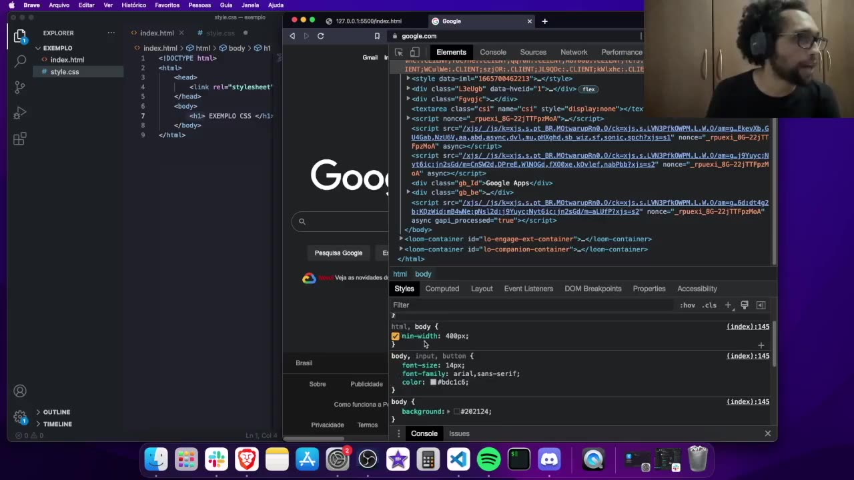Expand the OUTLINE section in VS Code
Viewport: 854px width, 480px height.
click(x=56, y=412)
